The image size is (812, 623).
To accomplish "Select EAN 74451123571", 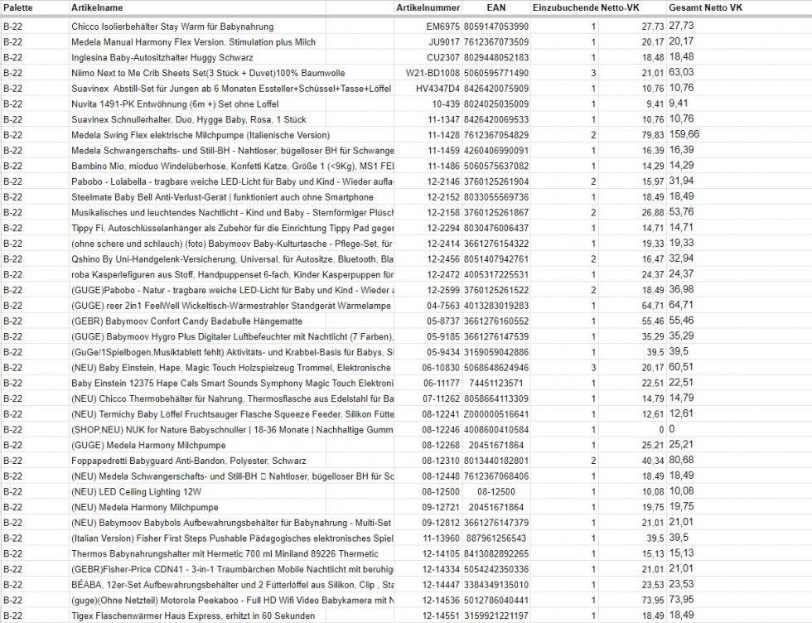I will pyautogui.click(x=496, y=384).
